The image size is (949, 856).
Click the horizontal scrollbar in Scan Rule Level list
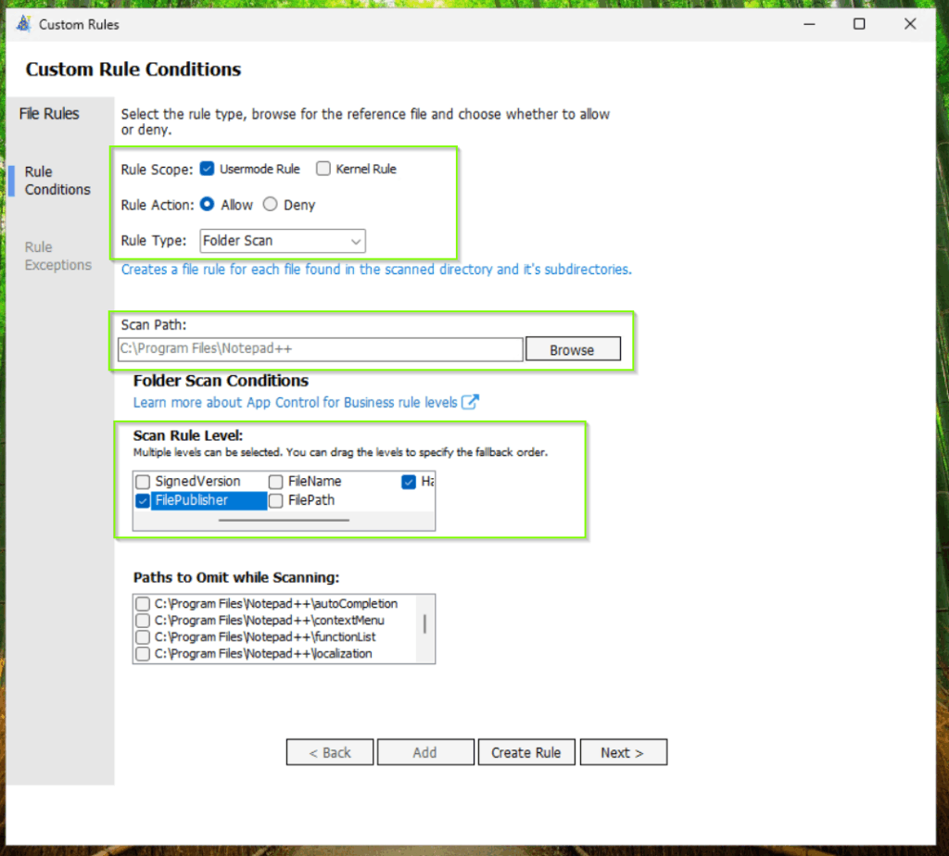click(284, 521)
